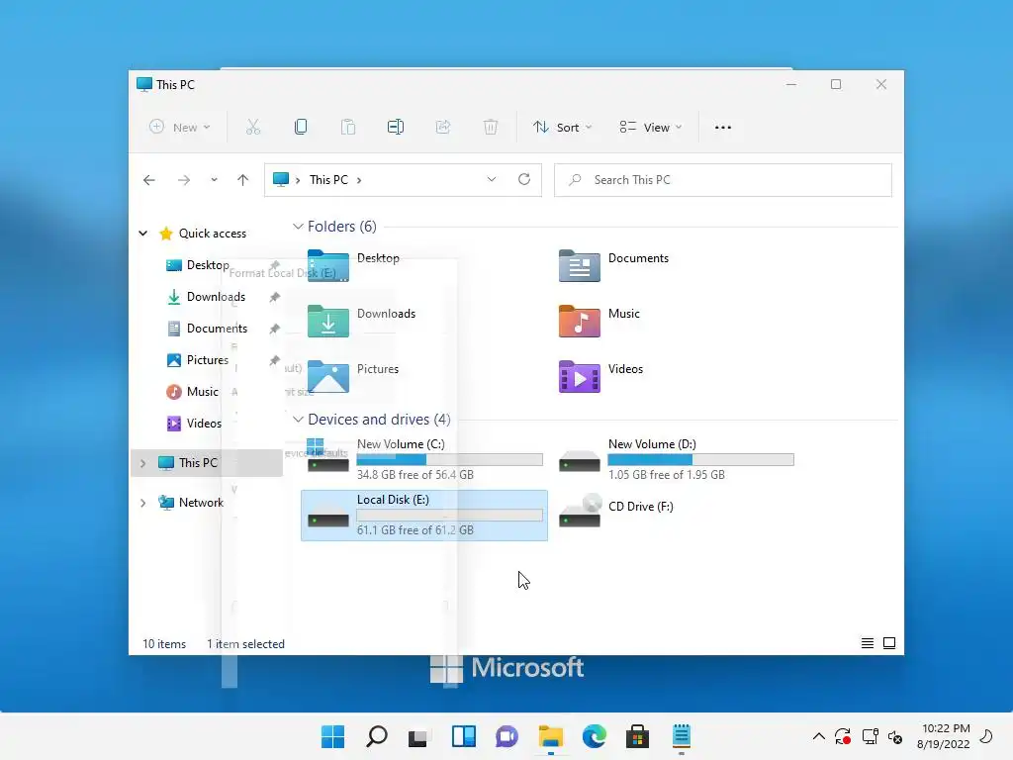Switch to large icons view in status bar
This screenshot has height=760, width=1013.
[889, 643]
